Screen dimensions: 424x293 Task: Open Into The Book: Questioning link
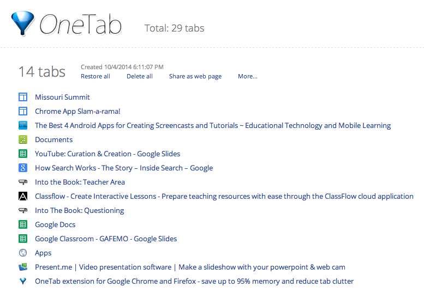click(80, 210)
